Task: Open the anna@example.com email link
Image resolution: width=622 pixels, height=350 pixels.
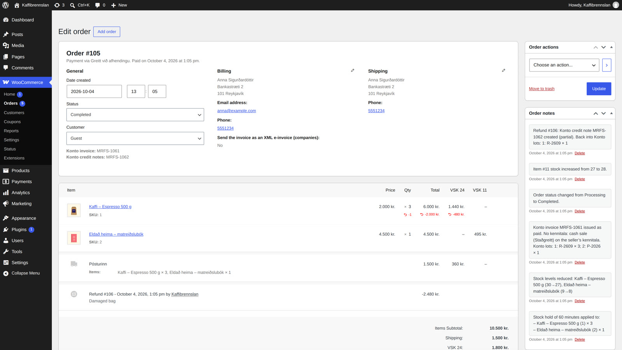Action: click(236, 111)
